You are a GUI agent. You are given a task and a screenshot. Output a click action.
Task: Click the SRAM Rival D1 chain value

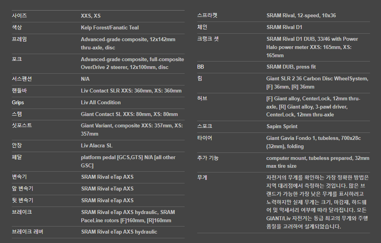284,27
